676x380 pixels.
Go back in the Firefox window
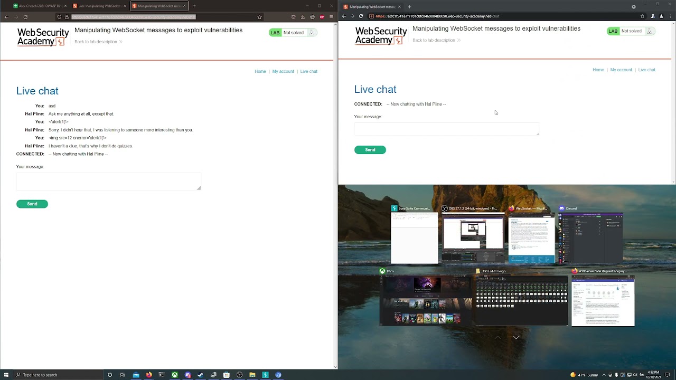point(6,17)
